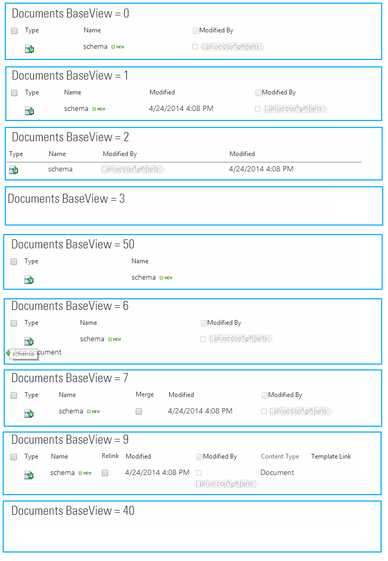Sort by Relink column header
The height and width of the screenshot is (561, 388).
tap(110, 456)
